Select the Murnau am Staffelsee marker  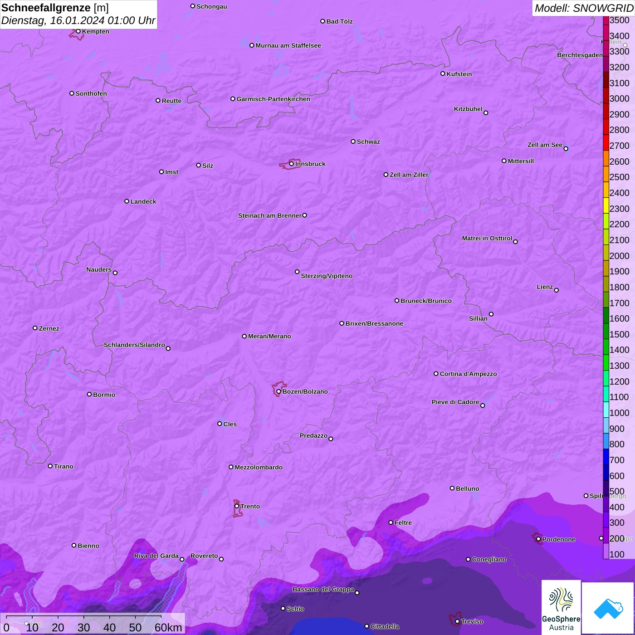[x=252, y=45]
